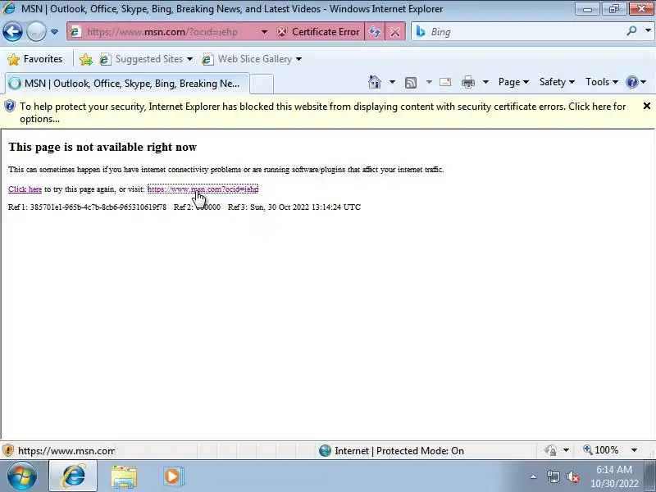This screenshot has height=492, width=656.
Task: Click the red shield Certificate Error icon
Action: (282, 32)
